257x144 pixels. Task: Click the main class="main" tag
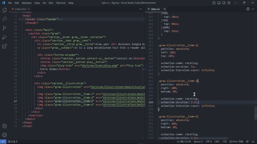tap(39, 30)
